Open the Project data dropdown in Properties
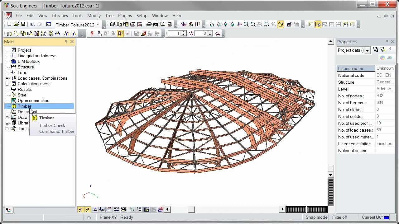399x224 pixels. click(x=368, y=50)
